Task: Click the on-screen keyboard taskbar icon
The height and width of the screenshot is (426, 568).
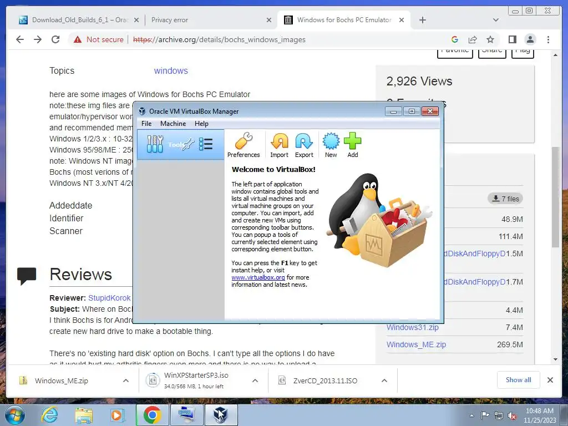Action: pos(187,415)
